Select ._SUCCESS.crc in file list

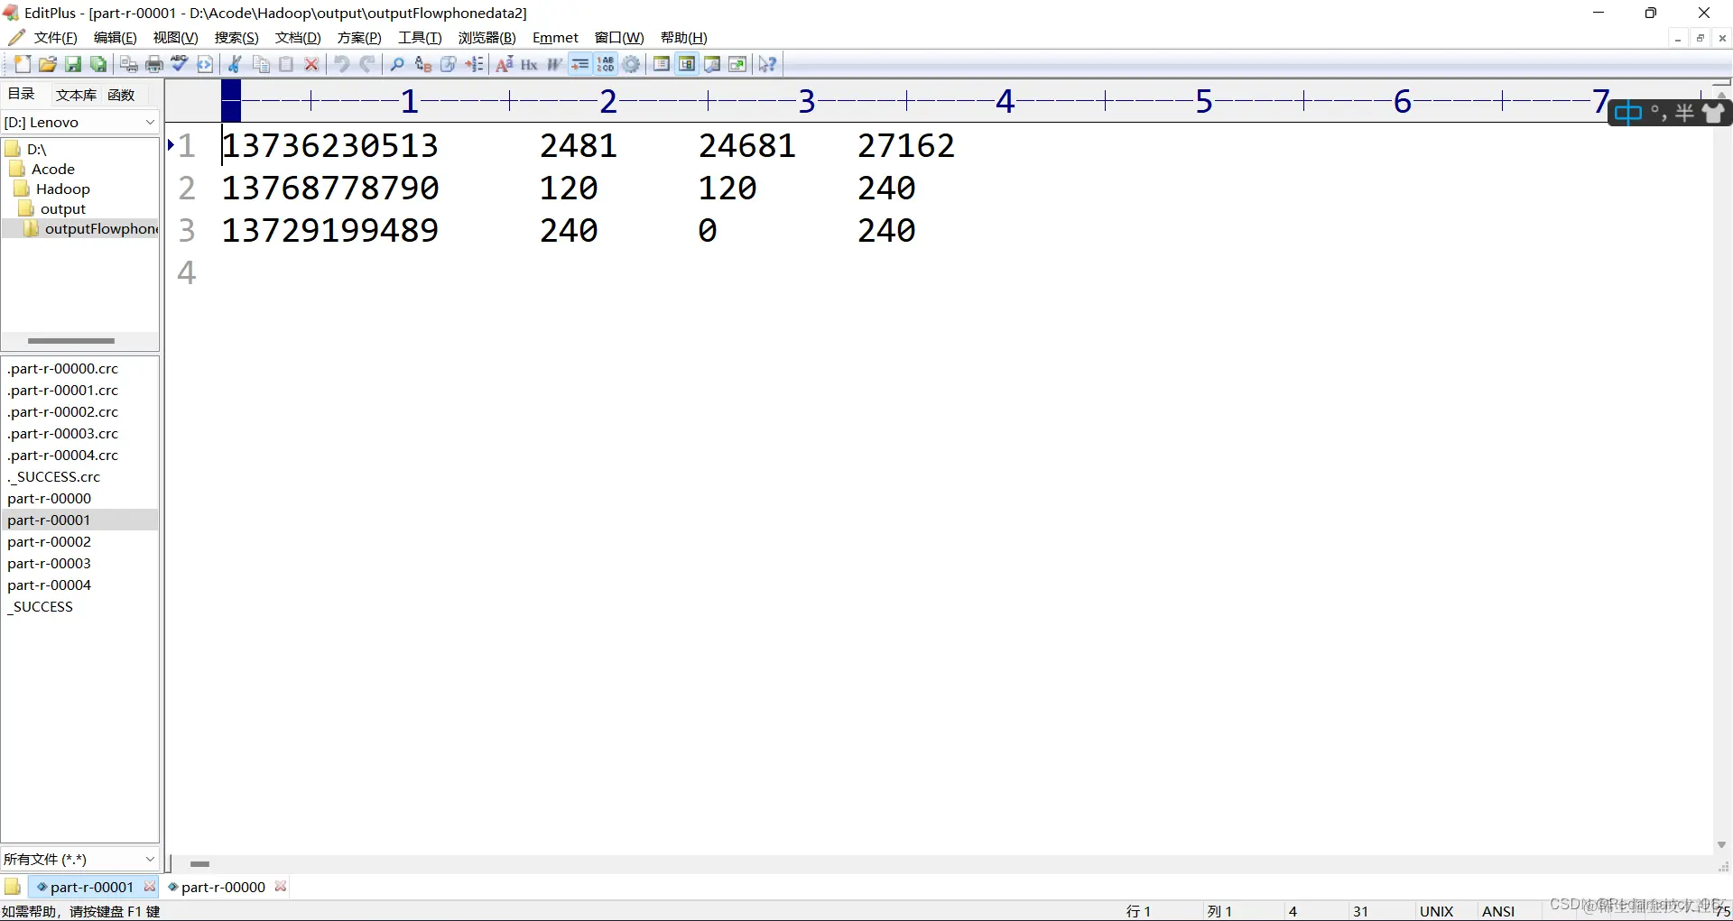53,476
